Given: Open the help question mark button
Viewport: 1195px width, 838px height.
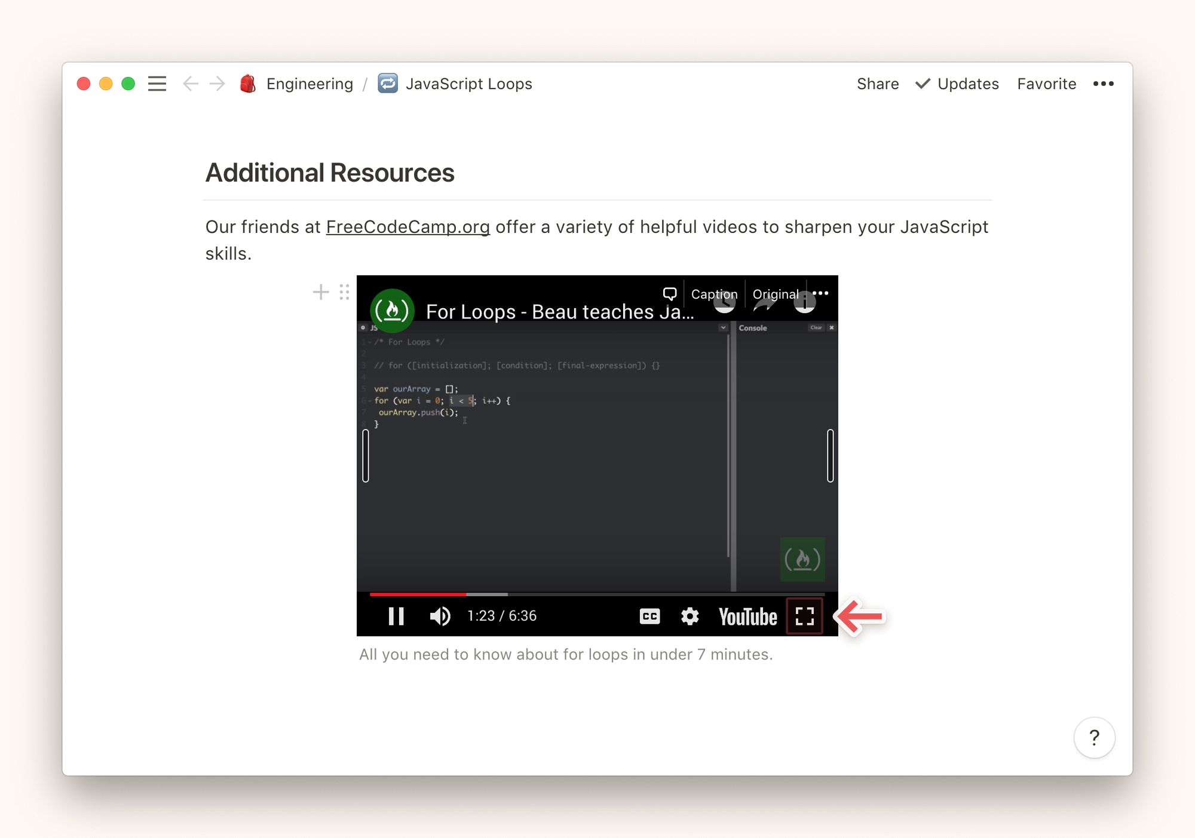Looking at the screenshot, I should (x=1094, y=738).
